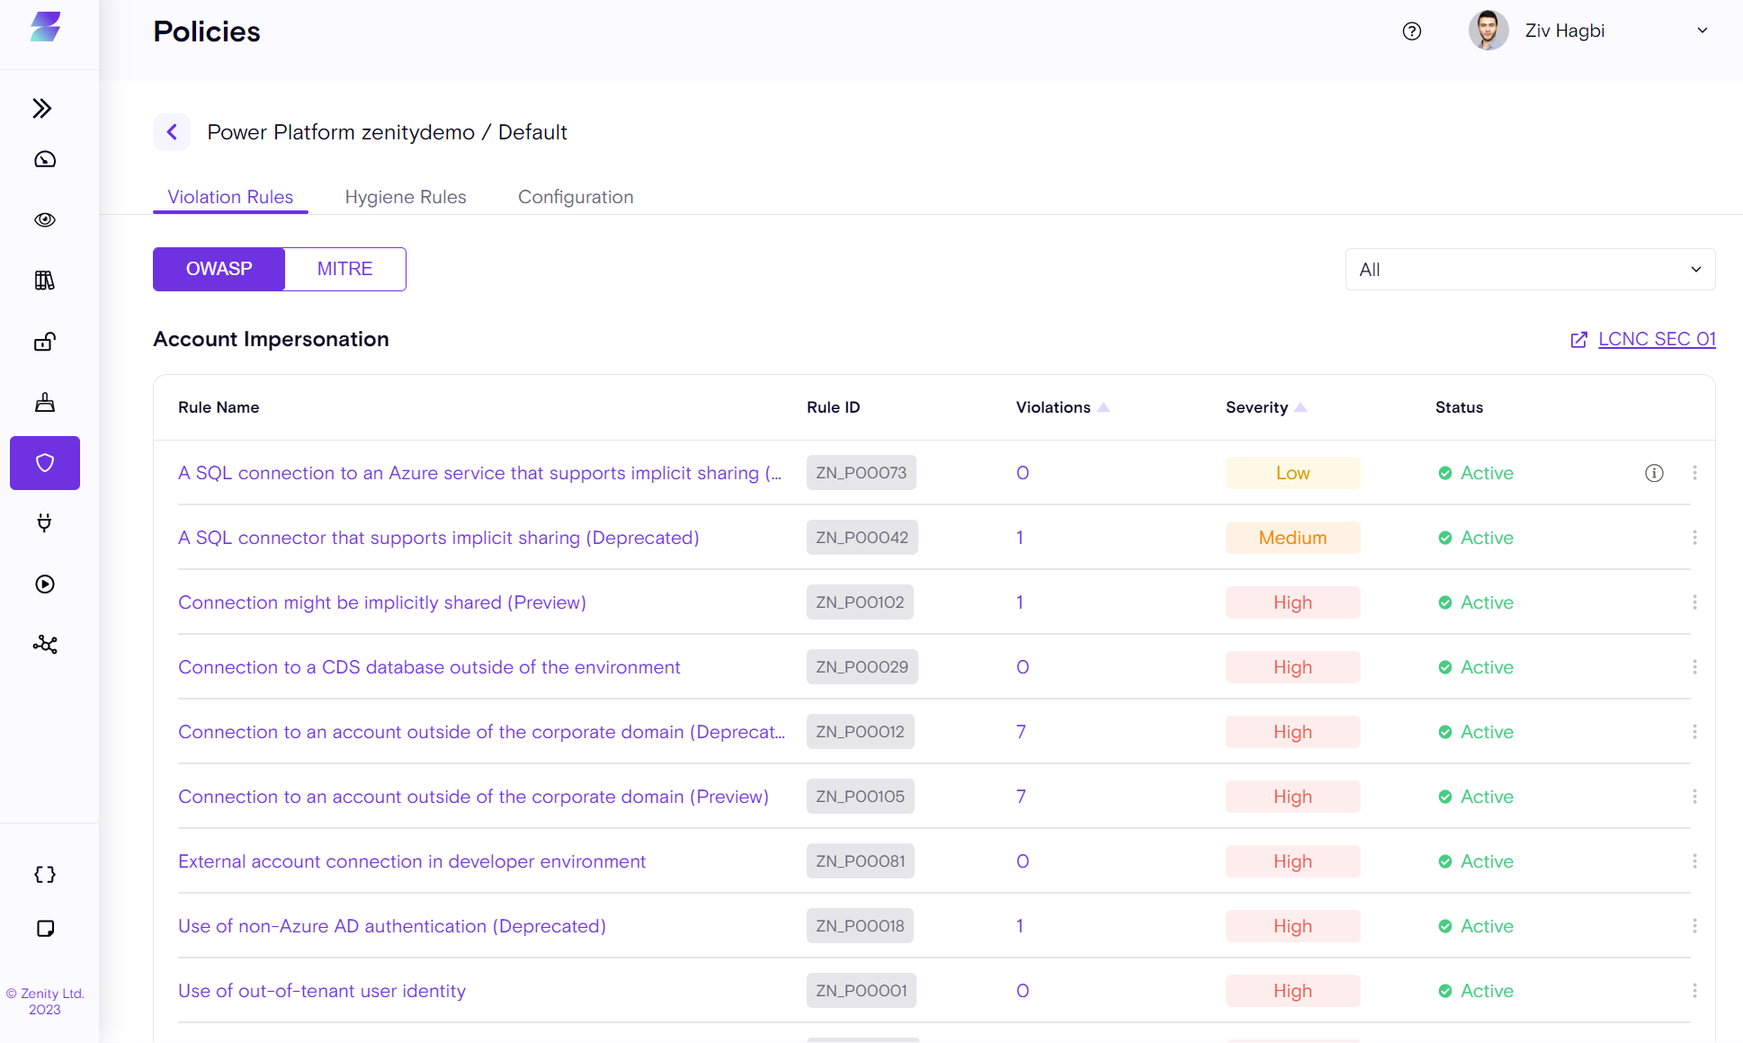Image resolution: width=1743 pixels, height=1043 pixels.
Task: Open the play circle icon in sidebar
Action: click(45, 584)
